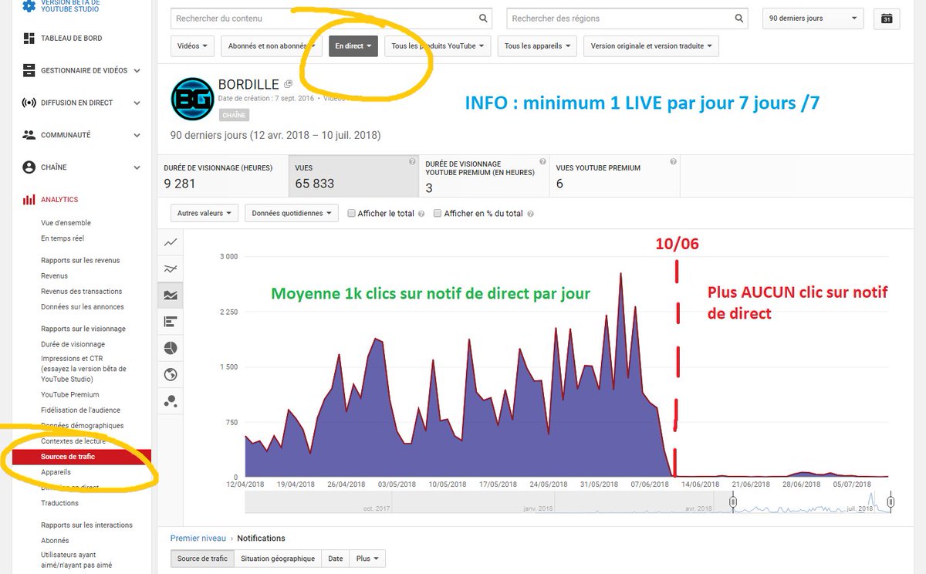Viewport: 926px width, 574px height.
Task: Open Version originale et version traduite dropdown
Action: 651,46
